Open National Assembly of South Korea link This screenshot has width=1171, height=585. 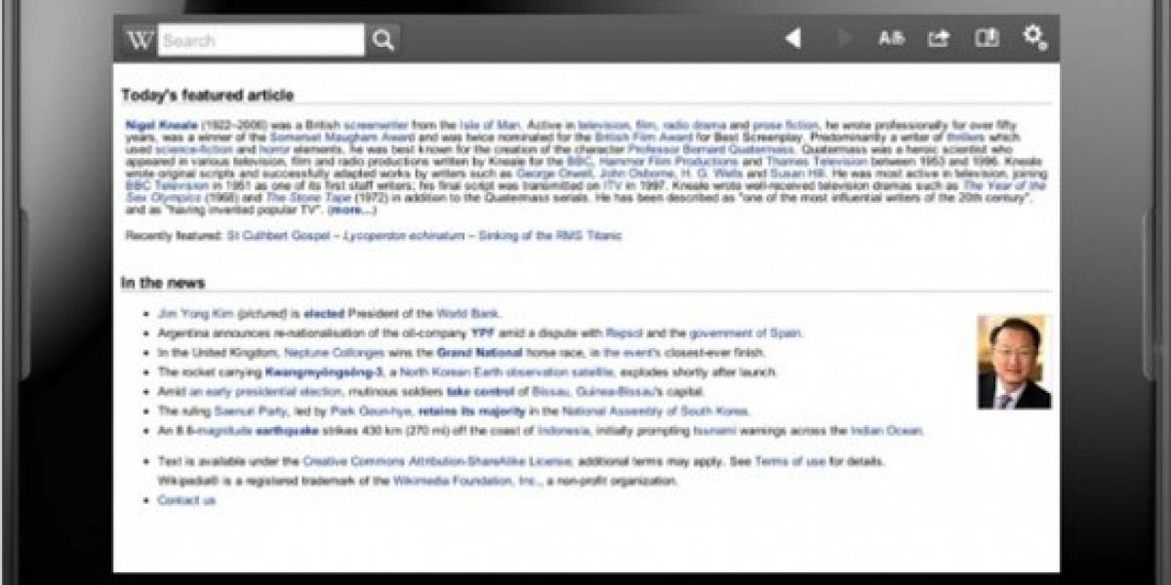[656, 411]
